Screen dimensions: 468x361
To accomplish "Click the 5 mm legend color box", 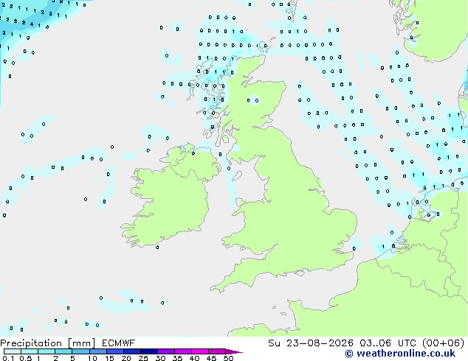I will (80, 351).
